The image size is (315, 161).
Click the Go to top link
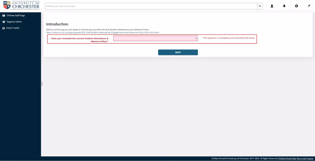[x=301, y=159]
